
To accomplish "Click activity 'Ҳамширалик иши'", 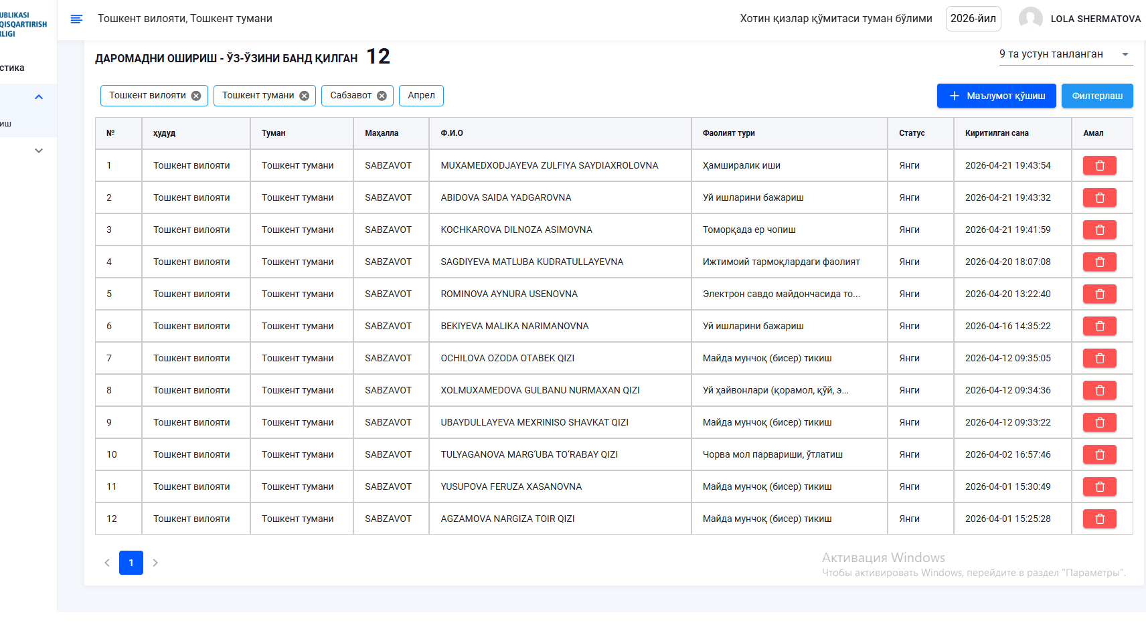I will coord(742,165).
